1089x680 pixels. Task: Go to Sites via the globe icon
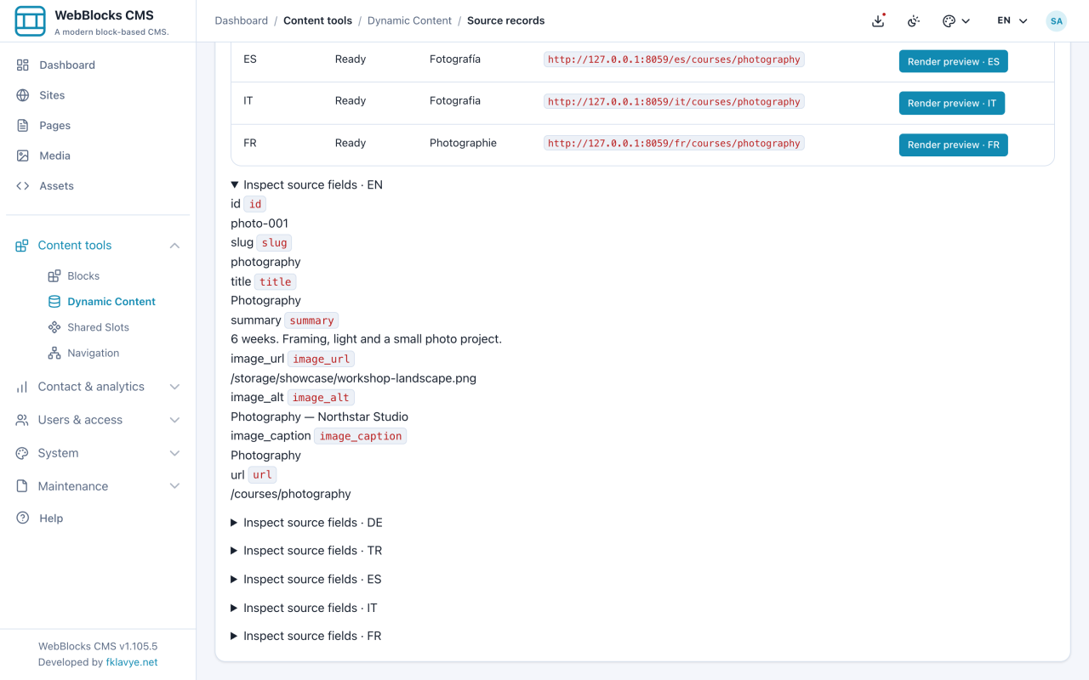point(23,95)
